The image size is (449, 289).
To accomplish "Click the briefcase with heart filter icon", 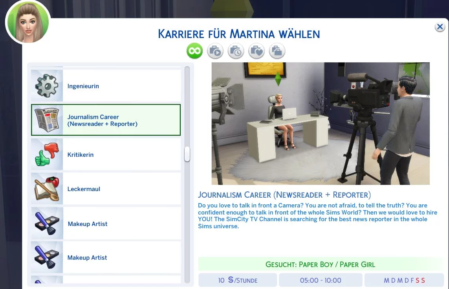I will 257,51.
